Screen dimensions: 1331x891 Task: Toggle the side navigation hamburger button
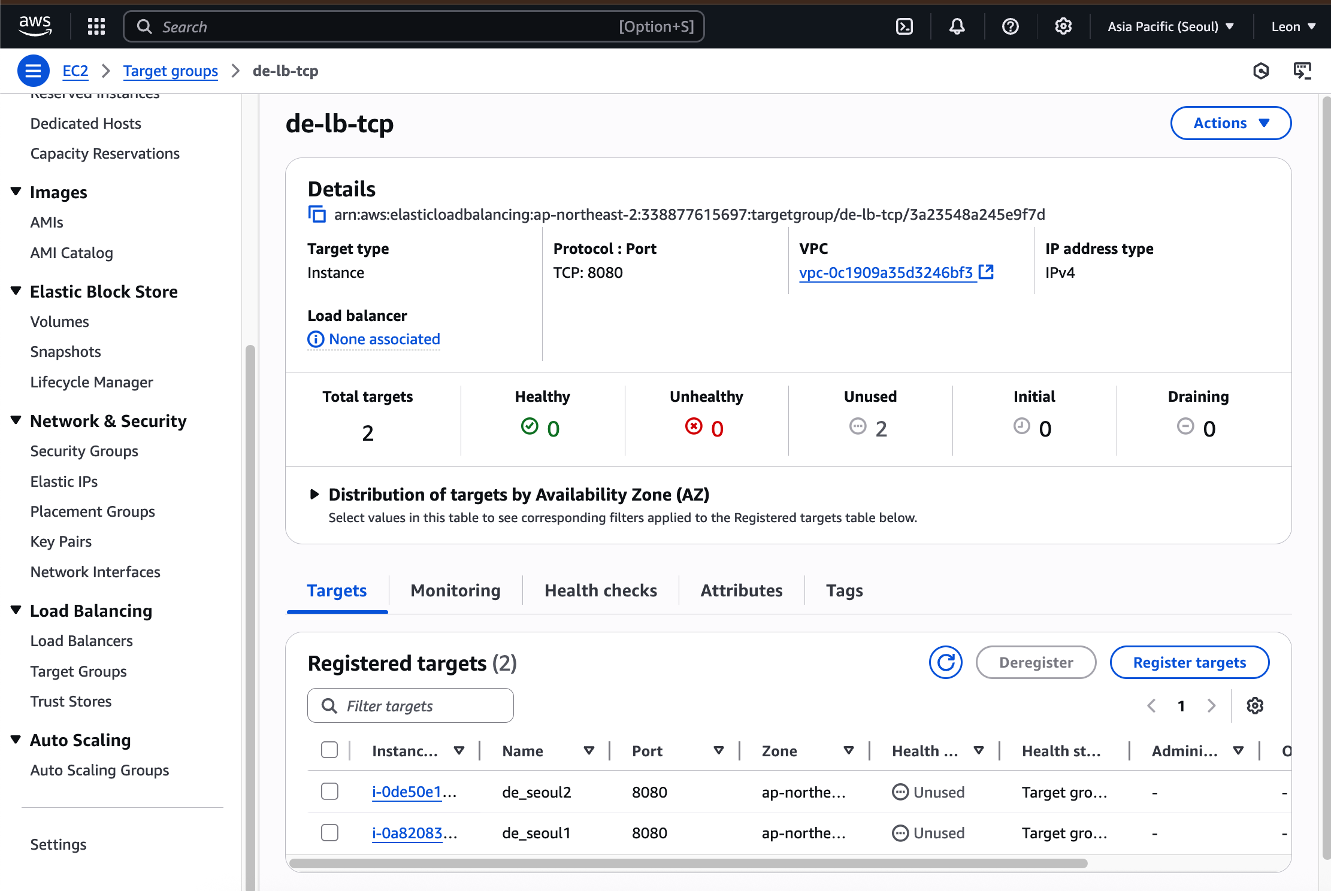point(33,71)
